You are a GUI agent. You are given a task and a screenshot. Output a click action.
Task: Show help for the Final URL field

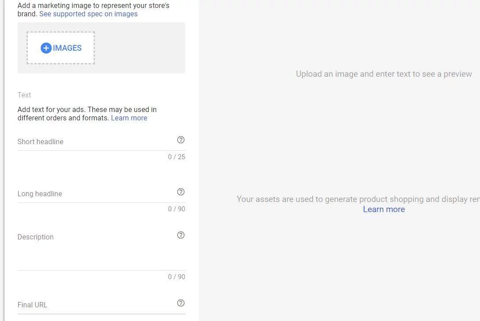click(181, 303)
